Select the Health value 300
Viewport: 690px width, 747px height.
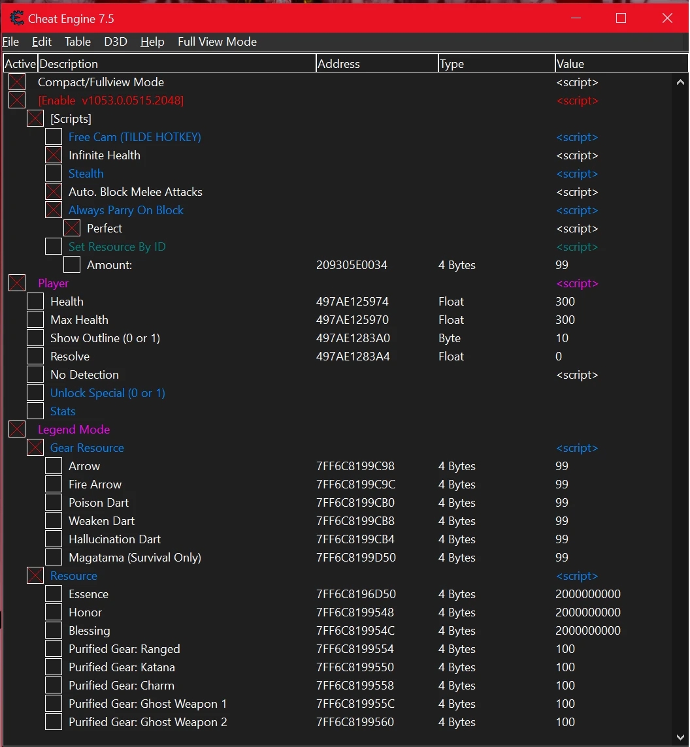point(565,302)
